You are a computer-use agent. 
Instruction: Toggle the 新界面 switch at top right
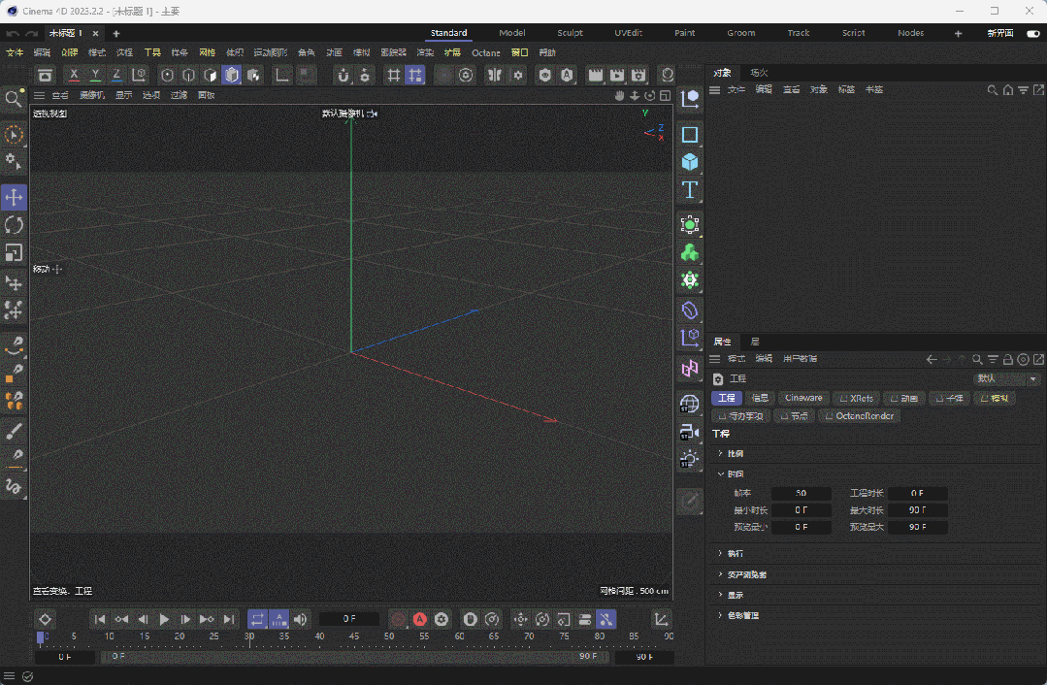point(1032,33)
